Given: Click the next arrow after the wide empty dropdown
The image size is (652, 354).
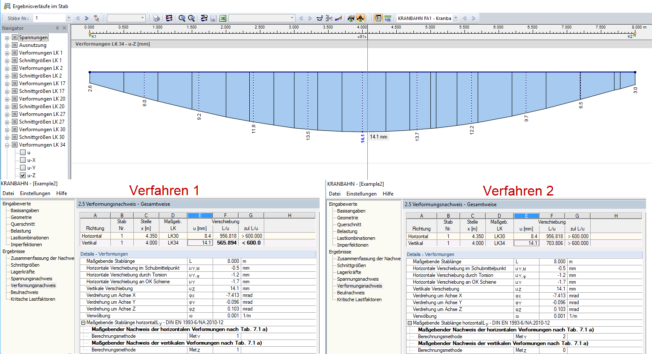Looking at the screenshot, I should (310, 18).
